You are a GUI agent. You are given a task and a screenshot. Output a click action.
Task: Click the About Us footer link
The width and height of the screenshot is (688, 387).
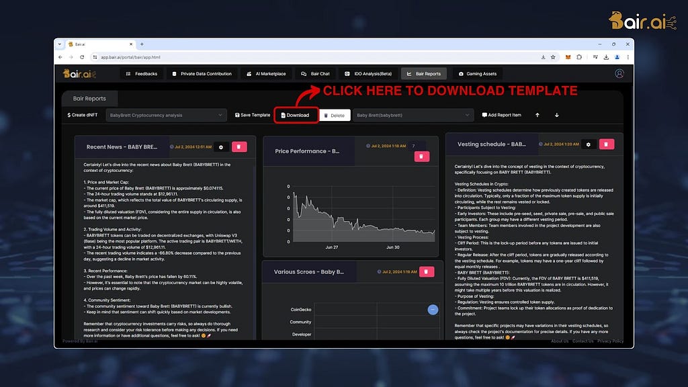click(x=560, y=341)
